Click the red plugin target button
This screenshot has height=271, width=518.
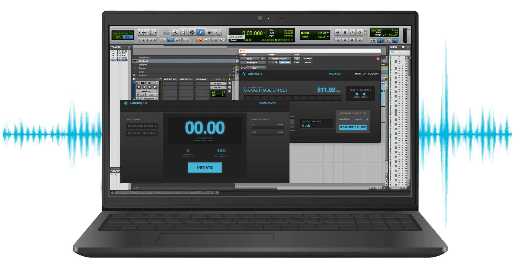coord(378,59)
